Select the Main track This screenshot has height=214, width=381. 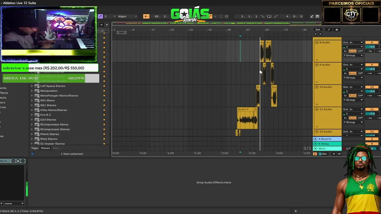tap(327, 149)
